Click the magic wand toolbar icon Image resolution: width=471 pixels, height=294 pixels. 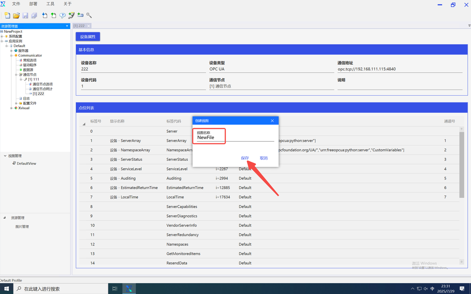click(89, 15)
